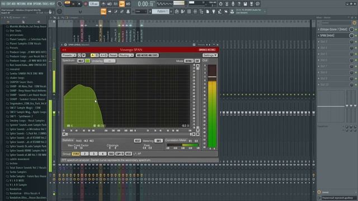The height and width of the screenshot is (201, 358).
Task: Click the render export icon
Action: tap(251, 4)
